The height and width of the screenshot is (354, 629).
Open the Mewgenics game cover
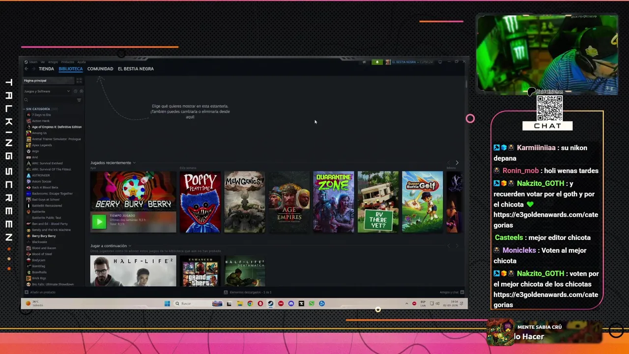pos(244,202)
